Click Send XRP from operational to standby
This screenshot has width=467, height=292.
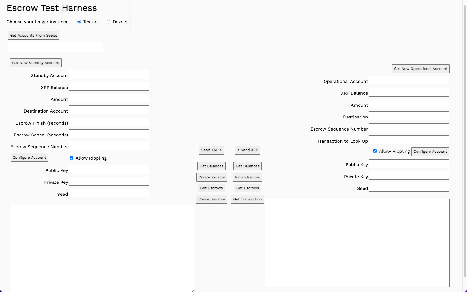[x=247, y=150]
